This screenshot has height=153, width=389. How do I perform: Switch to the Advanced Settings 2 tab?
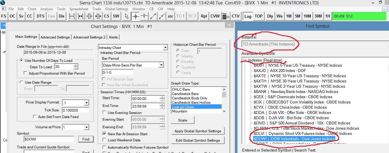point(89,37)
